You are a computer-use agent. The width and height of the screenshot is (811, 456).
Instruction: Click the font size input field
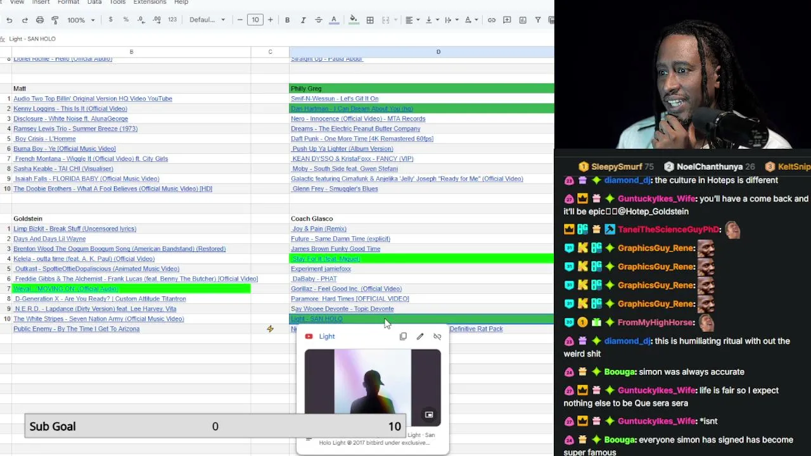click(x=255, y=20)
